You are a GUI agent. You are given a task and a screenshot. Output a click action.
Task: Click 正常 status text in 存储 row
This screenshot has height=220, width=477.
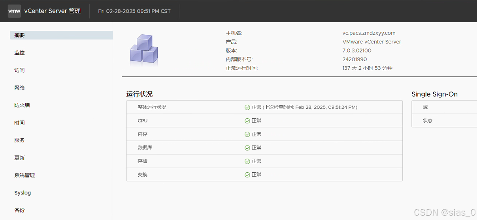[x=256, y=161]
